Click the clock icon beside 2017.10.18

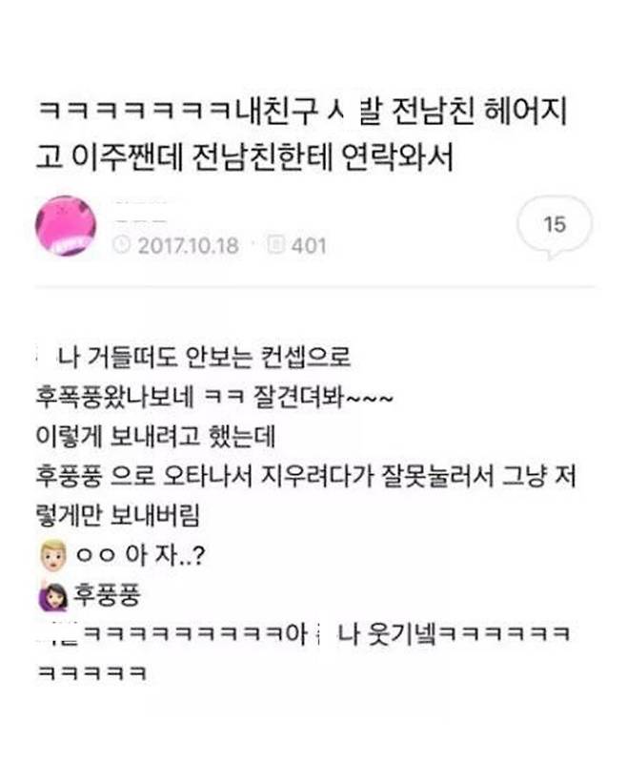tap(122, 245)
